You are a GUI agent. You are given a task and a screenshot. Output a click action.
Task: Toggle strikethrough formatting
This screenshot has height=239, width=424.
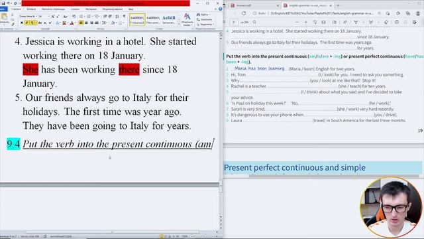(40, 23)
